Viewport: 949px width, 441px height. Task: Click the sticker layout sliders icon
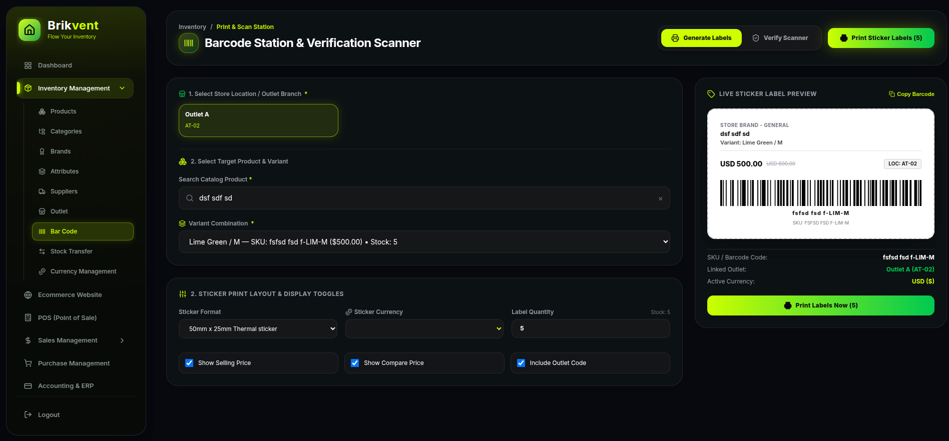click(x=183, y=294)
